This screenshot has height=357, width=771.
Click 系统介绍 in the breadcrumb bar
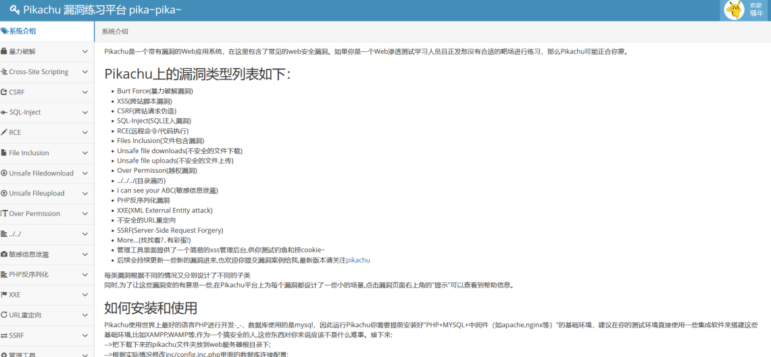click(x=115, y=32)
